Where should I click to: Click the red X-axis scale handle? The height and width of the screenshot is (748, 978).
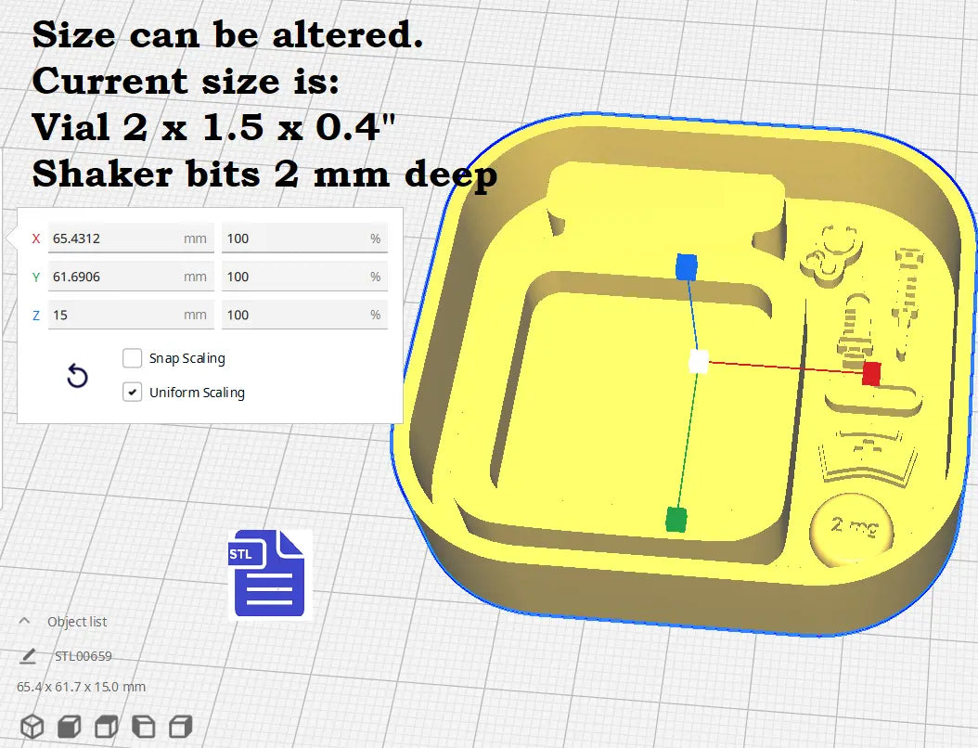pos(870,373)
